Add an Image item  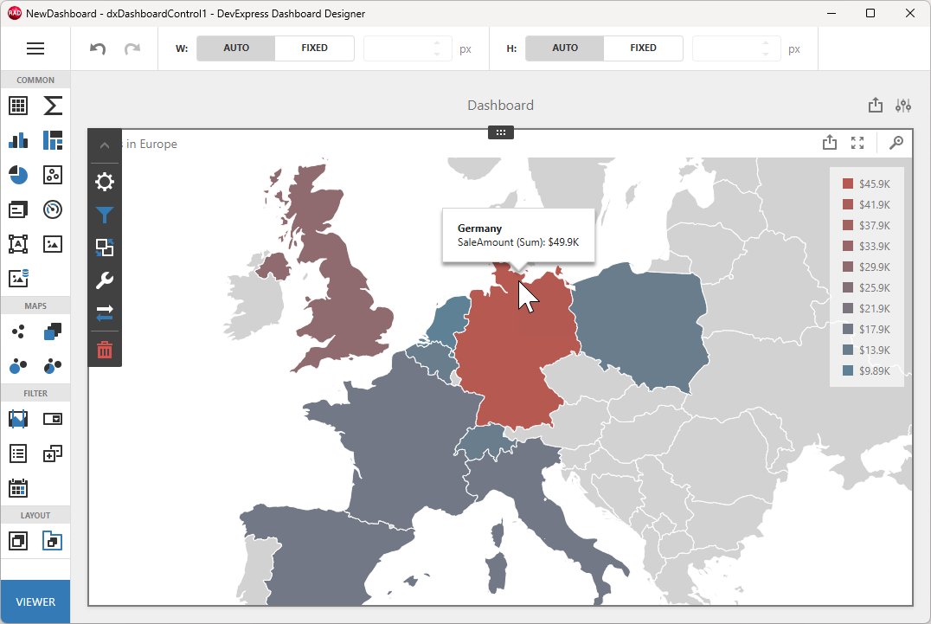tap(53, 244)
